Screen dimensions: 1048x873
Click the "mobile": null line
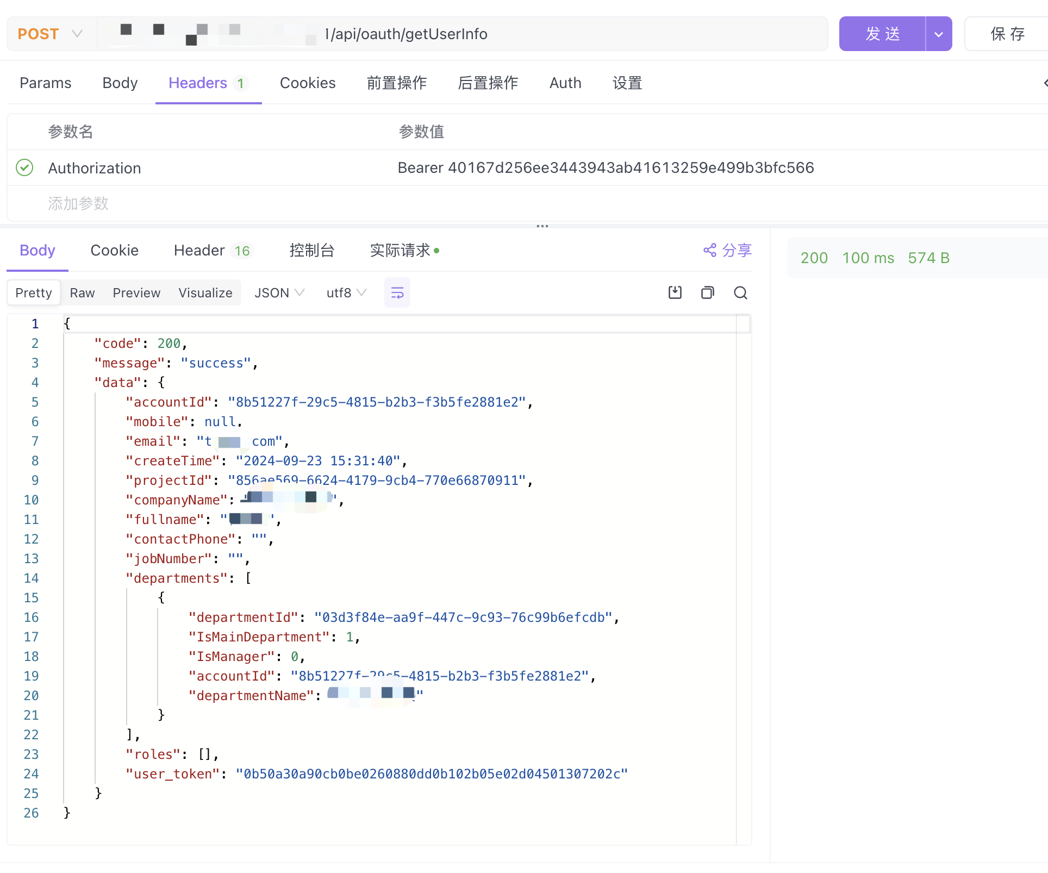coord(184,421)
